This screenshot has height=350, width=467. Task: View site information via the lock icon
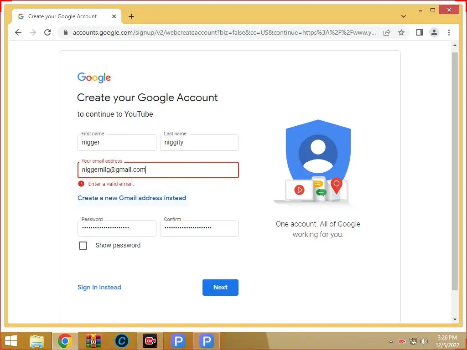click(66, 32)
